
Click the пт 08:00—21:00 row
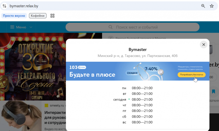[137, 111]
